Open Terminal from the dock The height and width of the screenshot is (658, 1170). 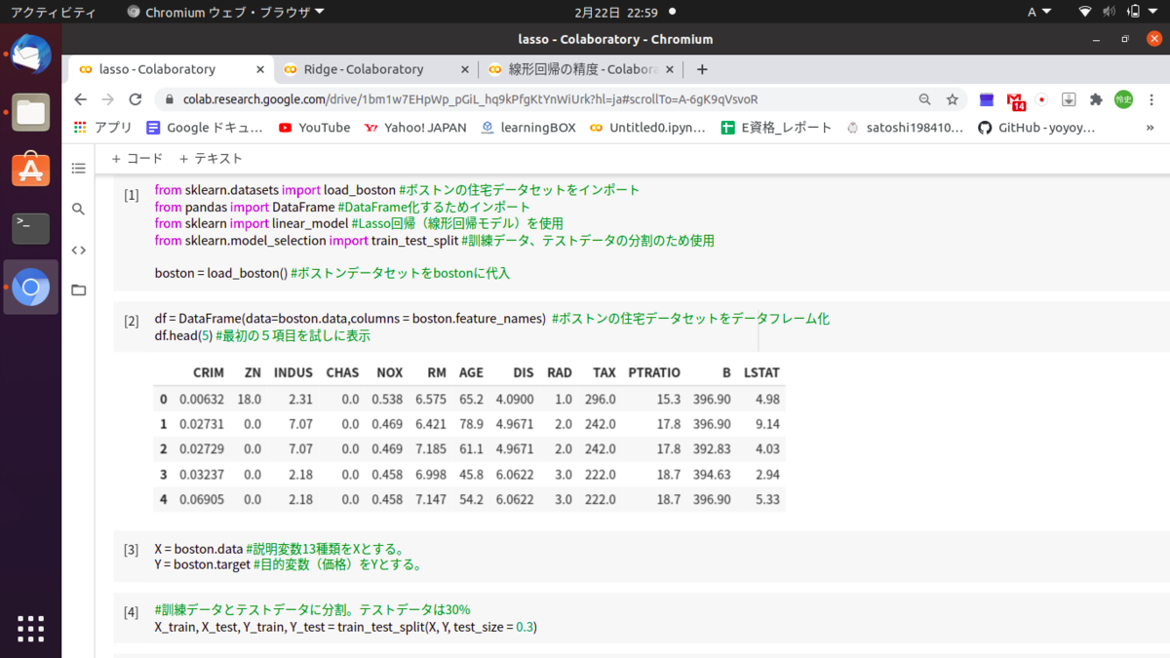click(x=31, y=228)
